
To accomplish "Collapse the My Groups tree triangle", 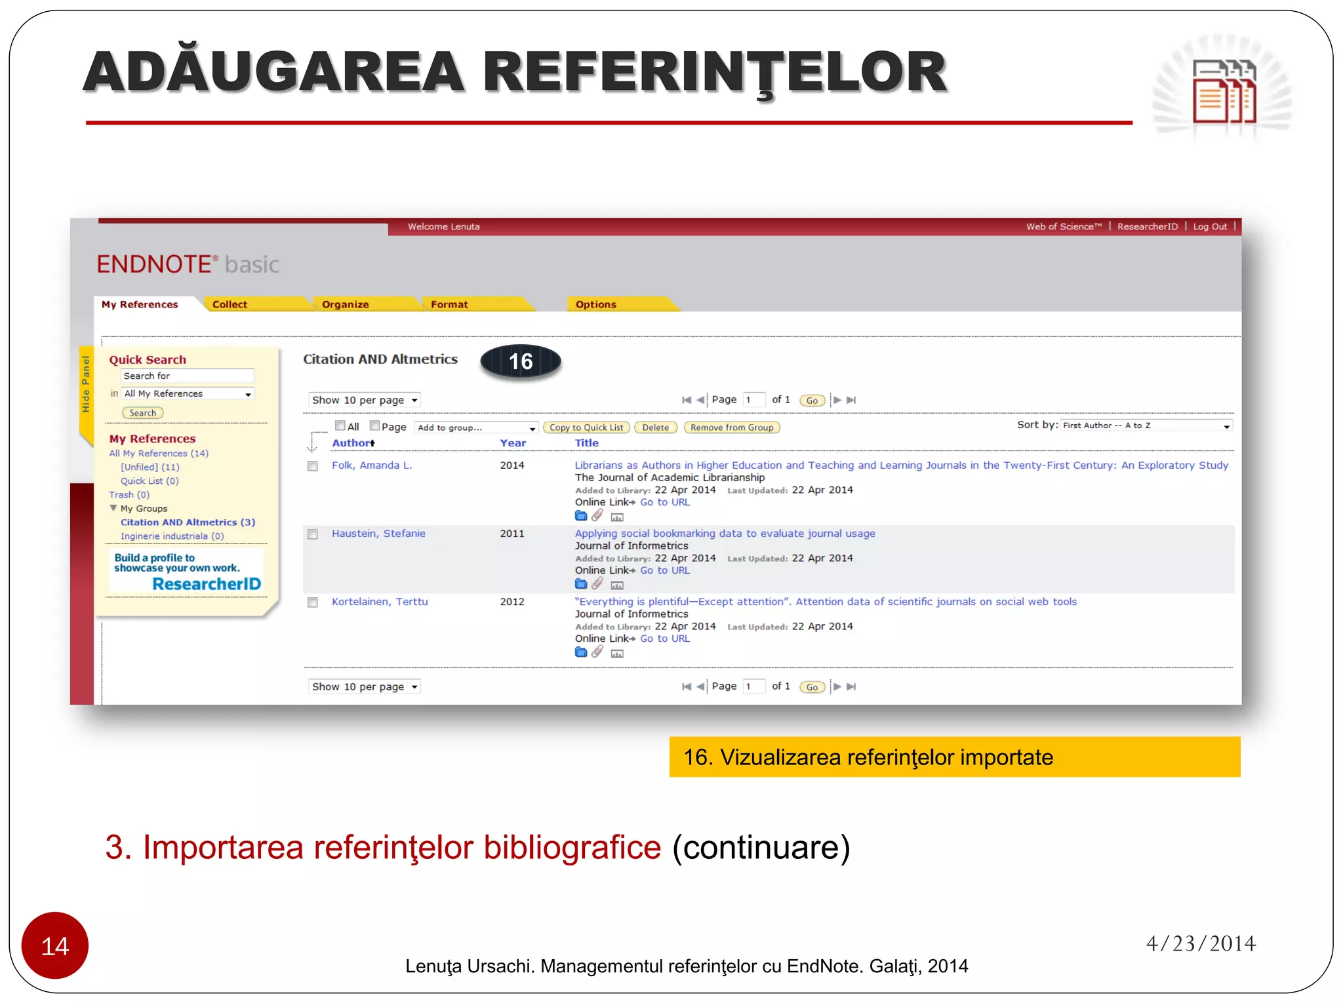I will click(113, 508).
